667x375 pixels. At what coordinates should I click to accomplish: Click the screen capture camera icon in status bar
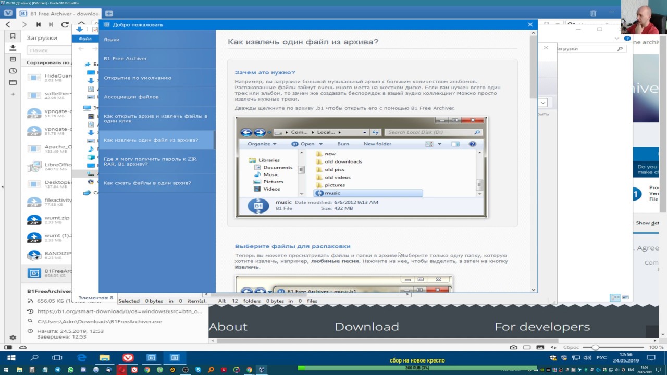click(514, 347)
